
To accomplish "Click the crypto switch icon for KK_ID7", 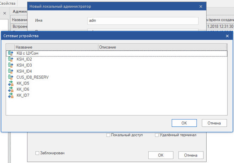I will [x=10, y=95].
